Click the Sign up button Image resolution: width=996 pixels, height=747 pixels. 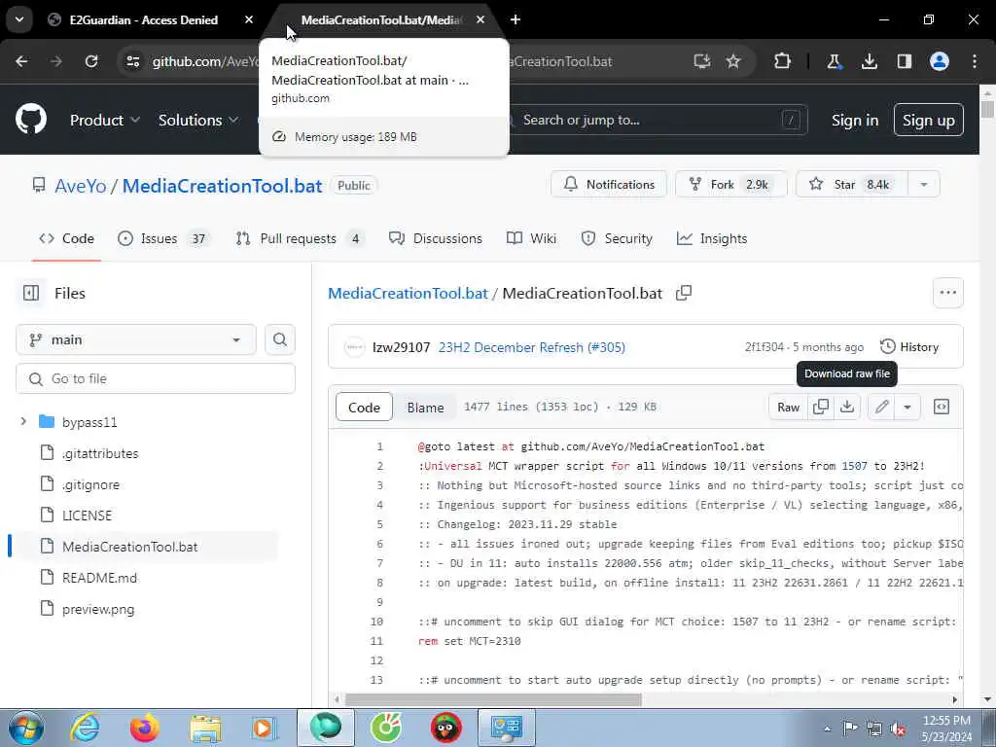929,120
